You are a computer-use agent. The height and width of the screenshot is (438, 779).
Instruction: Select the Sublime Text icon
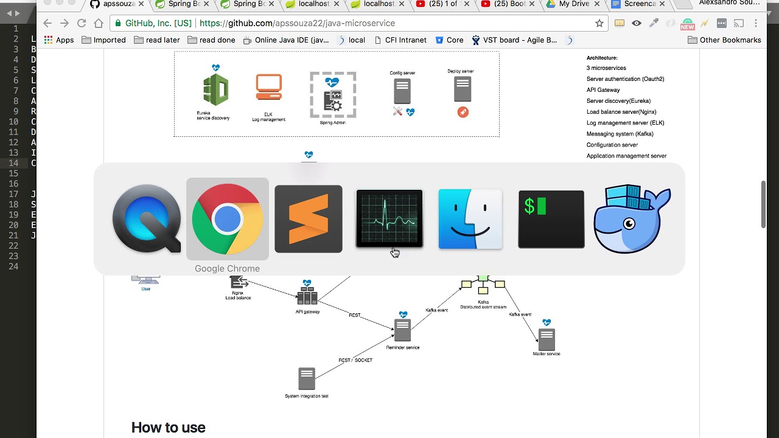tap(308, 219)
